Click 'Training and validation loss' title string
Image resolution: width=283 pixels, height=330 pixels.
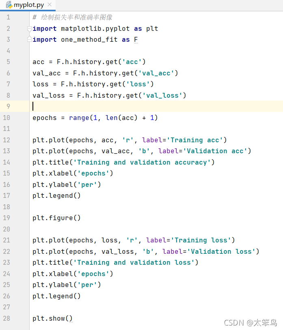pyautogui.click(x=134, y=263)
